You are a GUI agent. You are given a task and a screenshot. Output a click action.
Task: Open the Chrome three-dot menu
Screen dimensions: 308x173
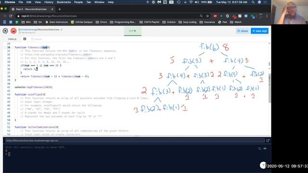click(267, 16)
